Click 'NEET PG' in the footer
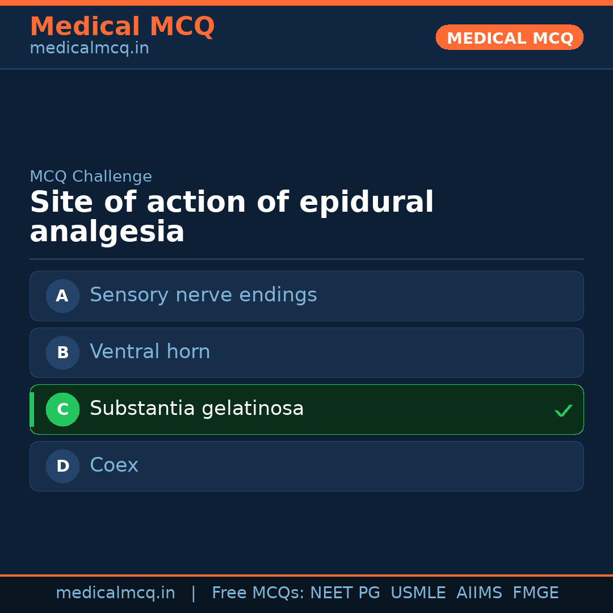 (345, 593)
